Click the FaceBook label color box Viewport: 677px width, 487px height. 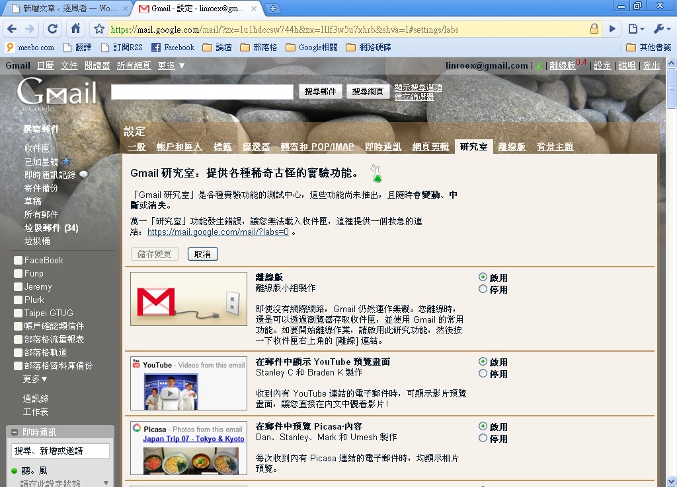tap(18, 260)
